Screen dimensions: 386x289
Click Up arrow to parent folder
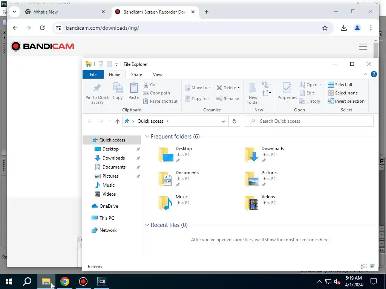pos(118,121)
